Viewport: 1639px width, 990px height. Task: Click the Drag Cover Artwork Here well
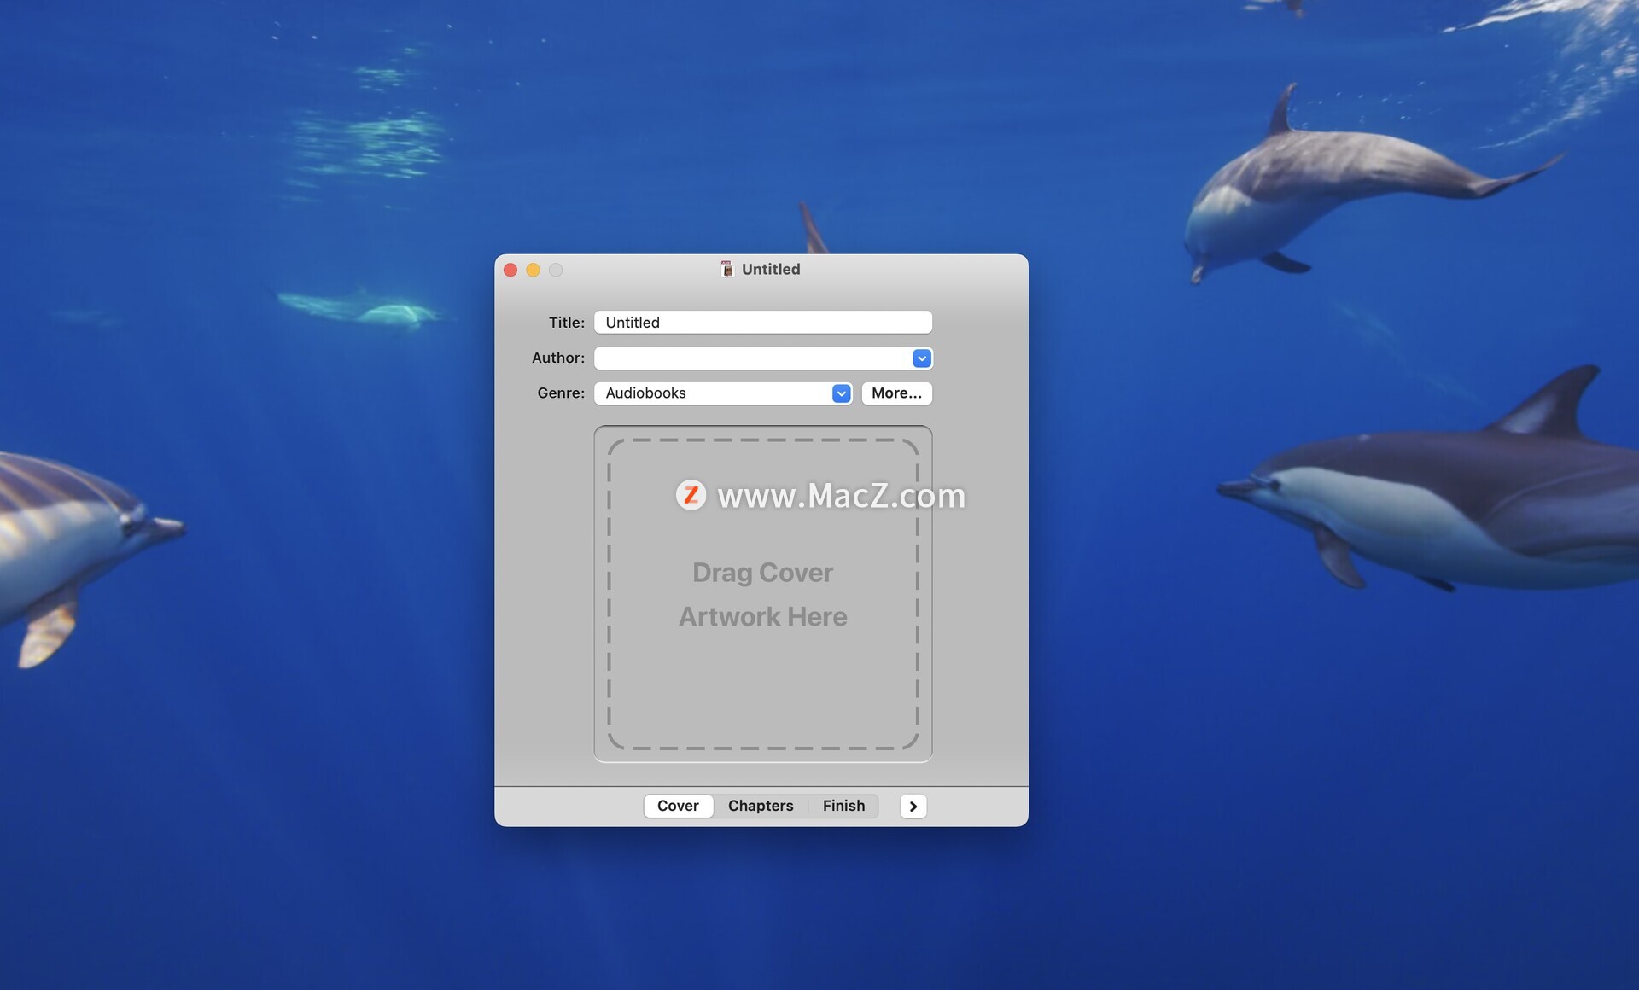[762, 594]
